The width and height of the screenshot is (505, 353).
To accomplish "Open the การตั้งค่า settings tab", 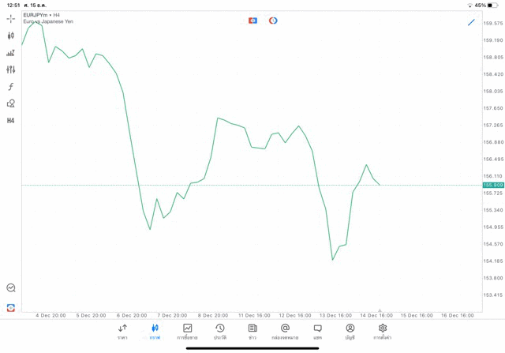I will click(x=383, y=332).
